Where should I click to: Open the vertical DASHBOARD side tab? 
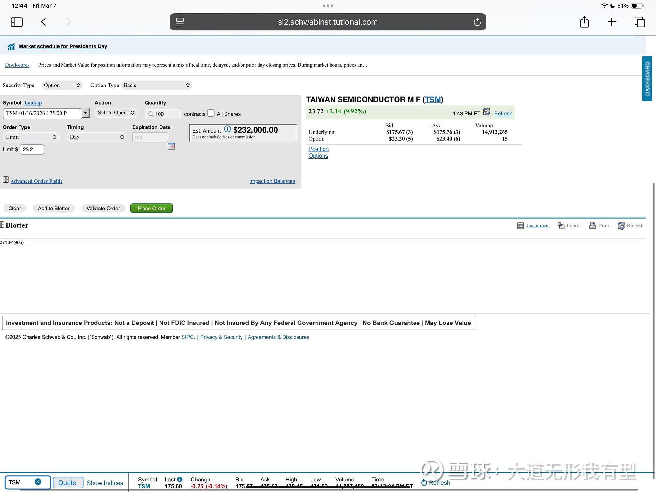pyautogui.click(x=647, y=79)
